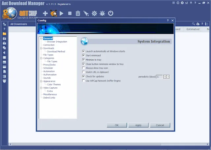Click the cloud download icon in main window
Viewport: 211px width, 150px height.
coord(198,24)
